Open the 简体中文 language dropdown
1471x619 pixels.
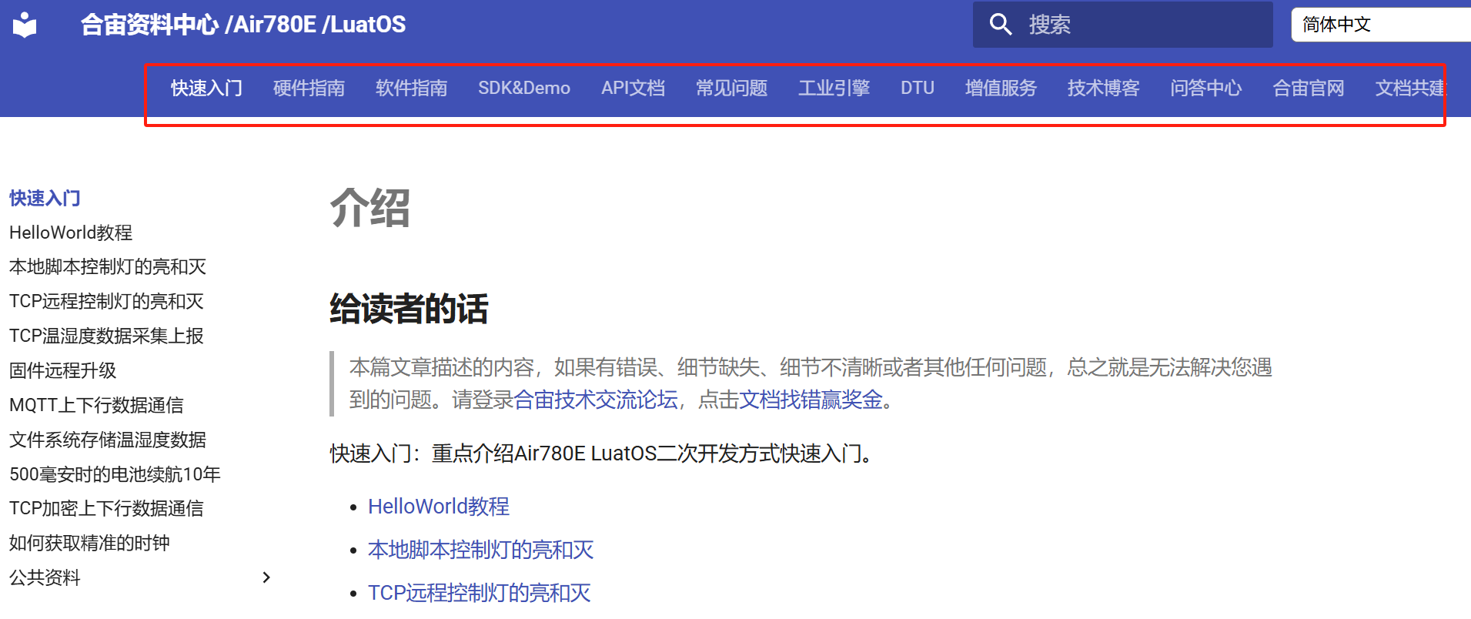tap(1380, 25)
